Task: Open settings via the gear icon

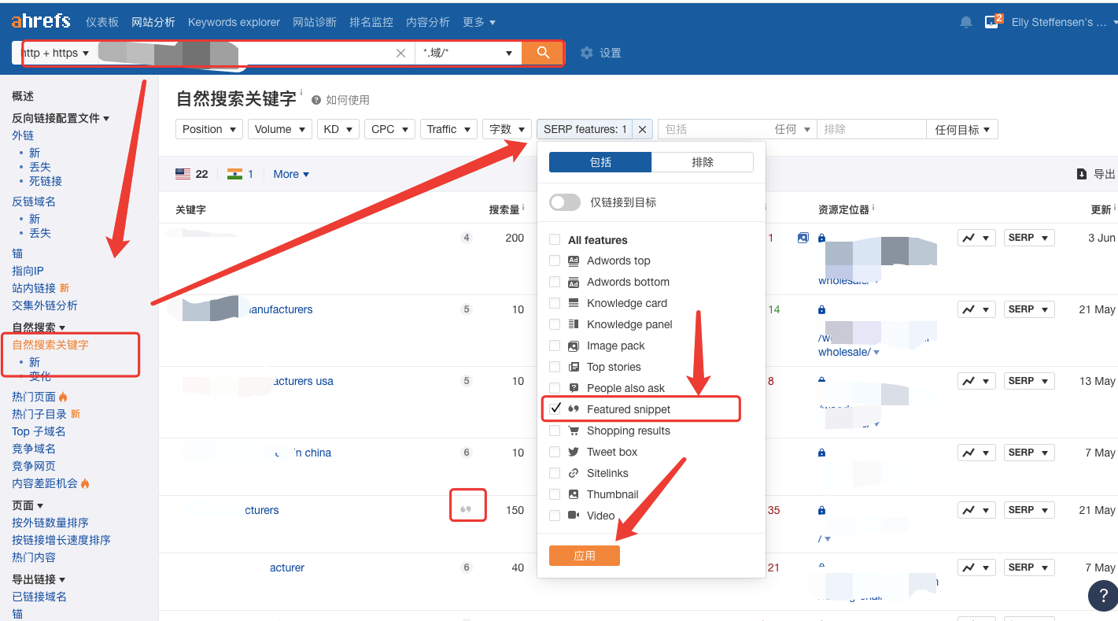Action: point(586,53)
